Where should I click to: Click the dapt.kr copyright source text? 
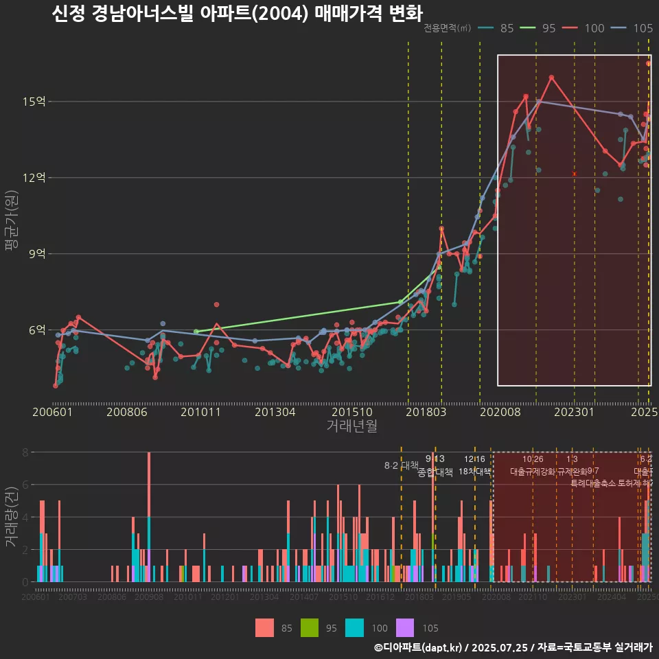coord(513,647)
